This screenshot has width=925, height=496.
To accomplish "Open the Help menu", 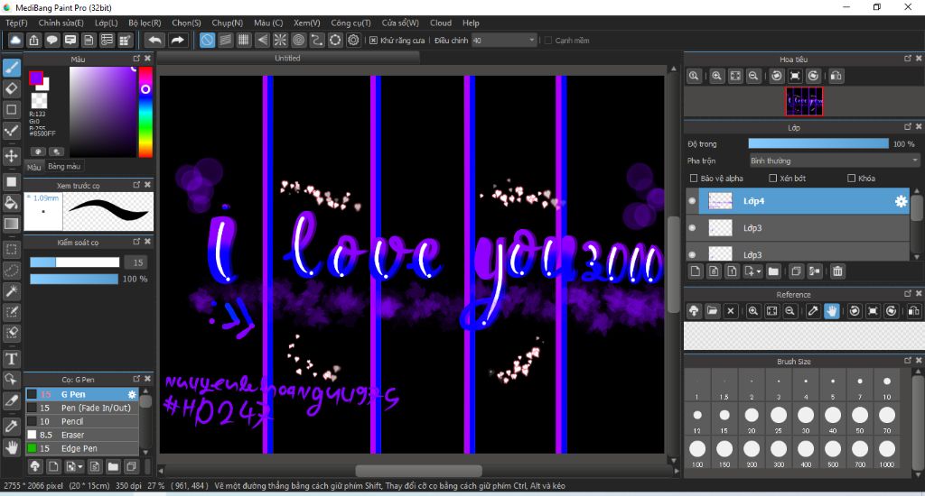I will pyautogui.click(x=471, y=23).
